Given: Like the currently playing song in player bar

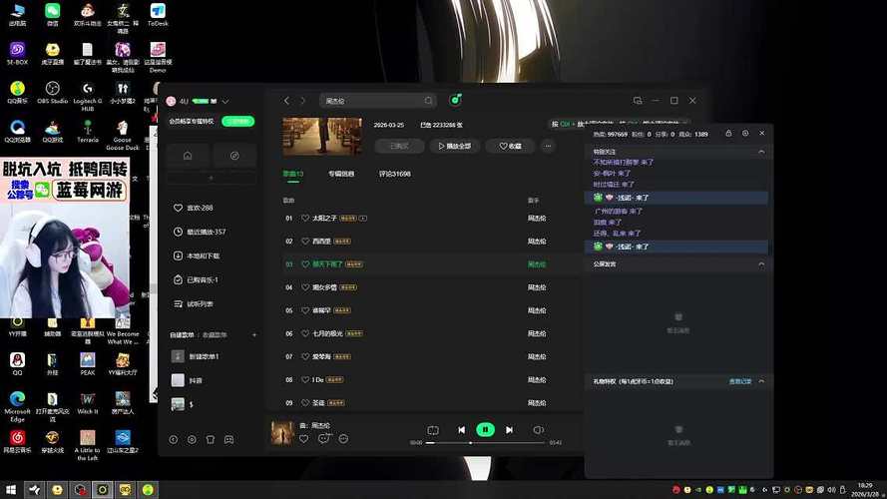Looking at the screenshot, I should [x=303, y=439].
